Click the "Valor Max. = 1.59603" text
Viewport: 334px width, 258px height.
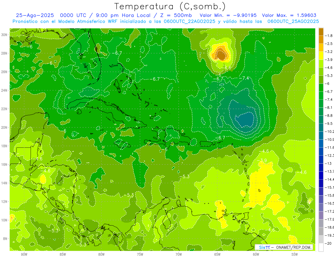[x=289, y=15]
